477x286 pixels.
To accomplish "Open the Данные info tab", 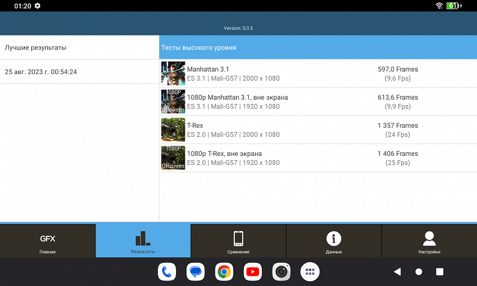I will tap(334, 241).
